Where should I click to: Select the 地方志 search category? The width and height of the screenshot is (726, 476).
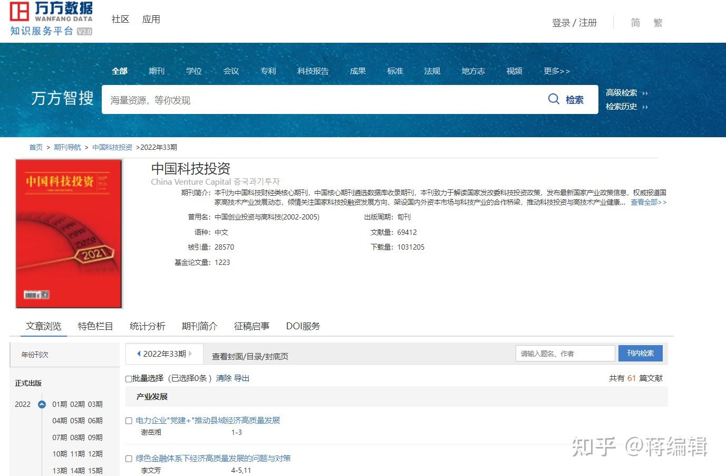coord(473,71)
